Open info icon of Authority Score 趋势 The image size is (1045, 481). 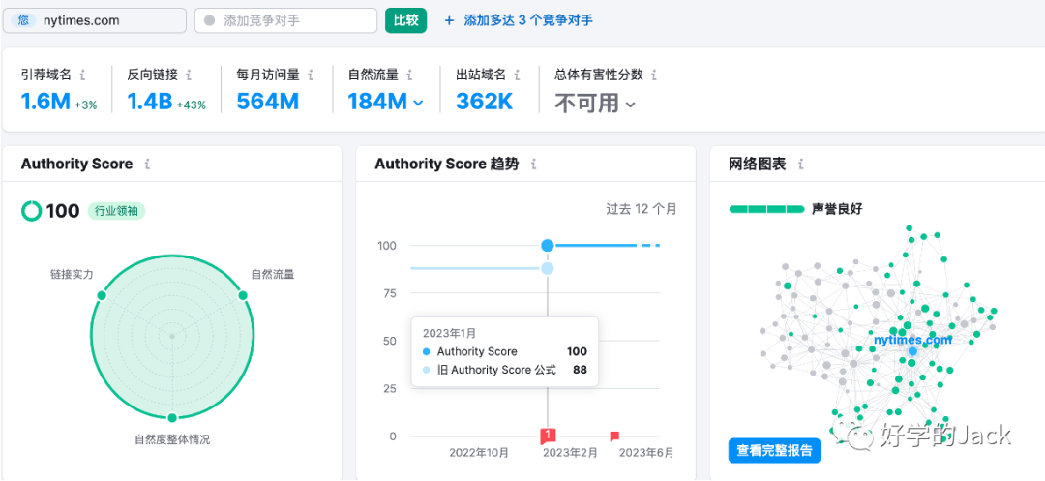pyautogui.click(x=533, y=165)
